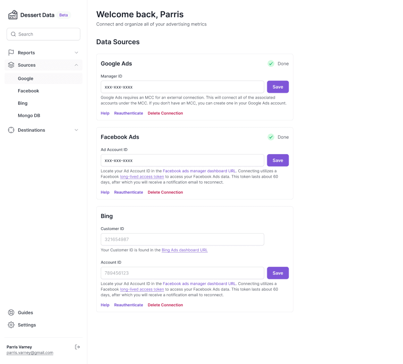Screen dimensions: 403x364
Task: Collapse the Sources chevron
Action: 76,65
